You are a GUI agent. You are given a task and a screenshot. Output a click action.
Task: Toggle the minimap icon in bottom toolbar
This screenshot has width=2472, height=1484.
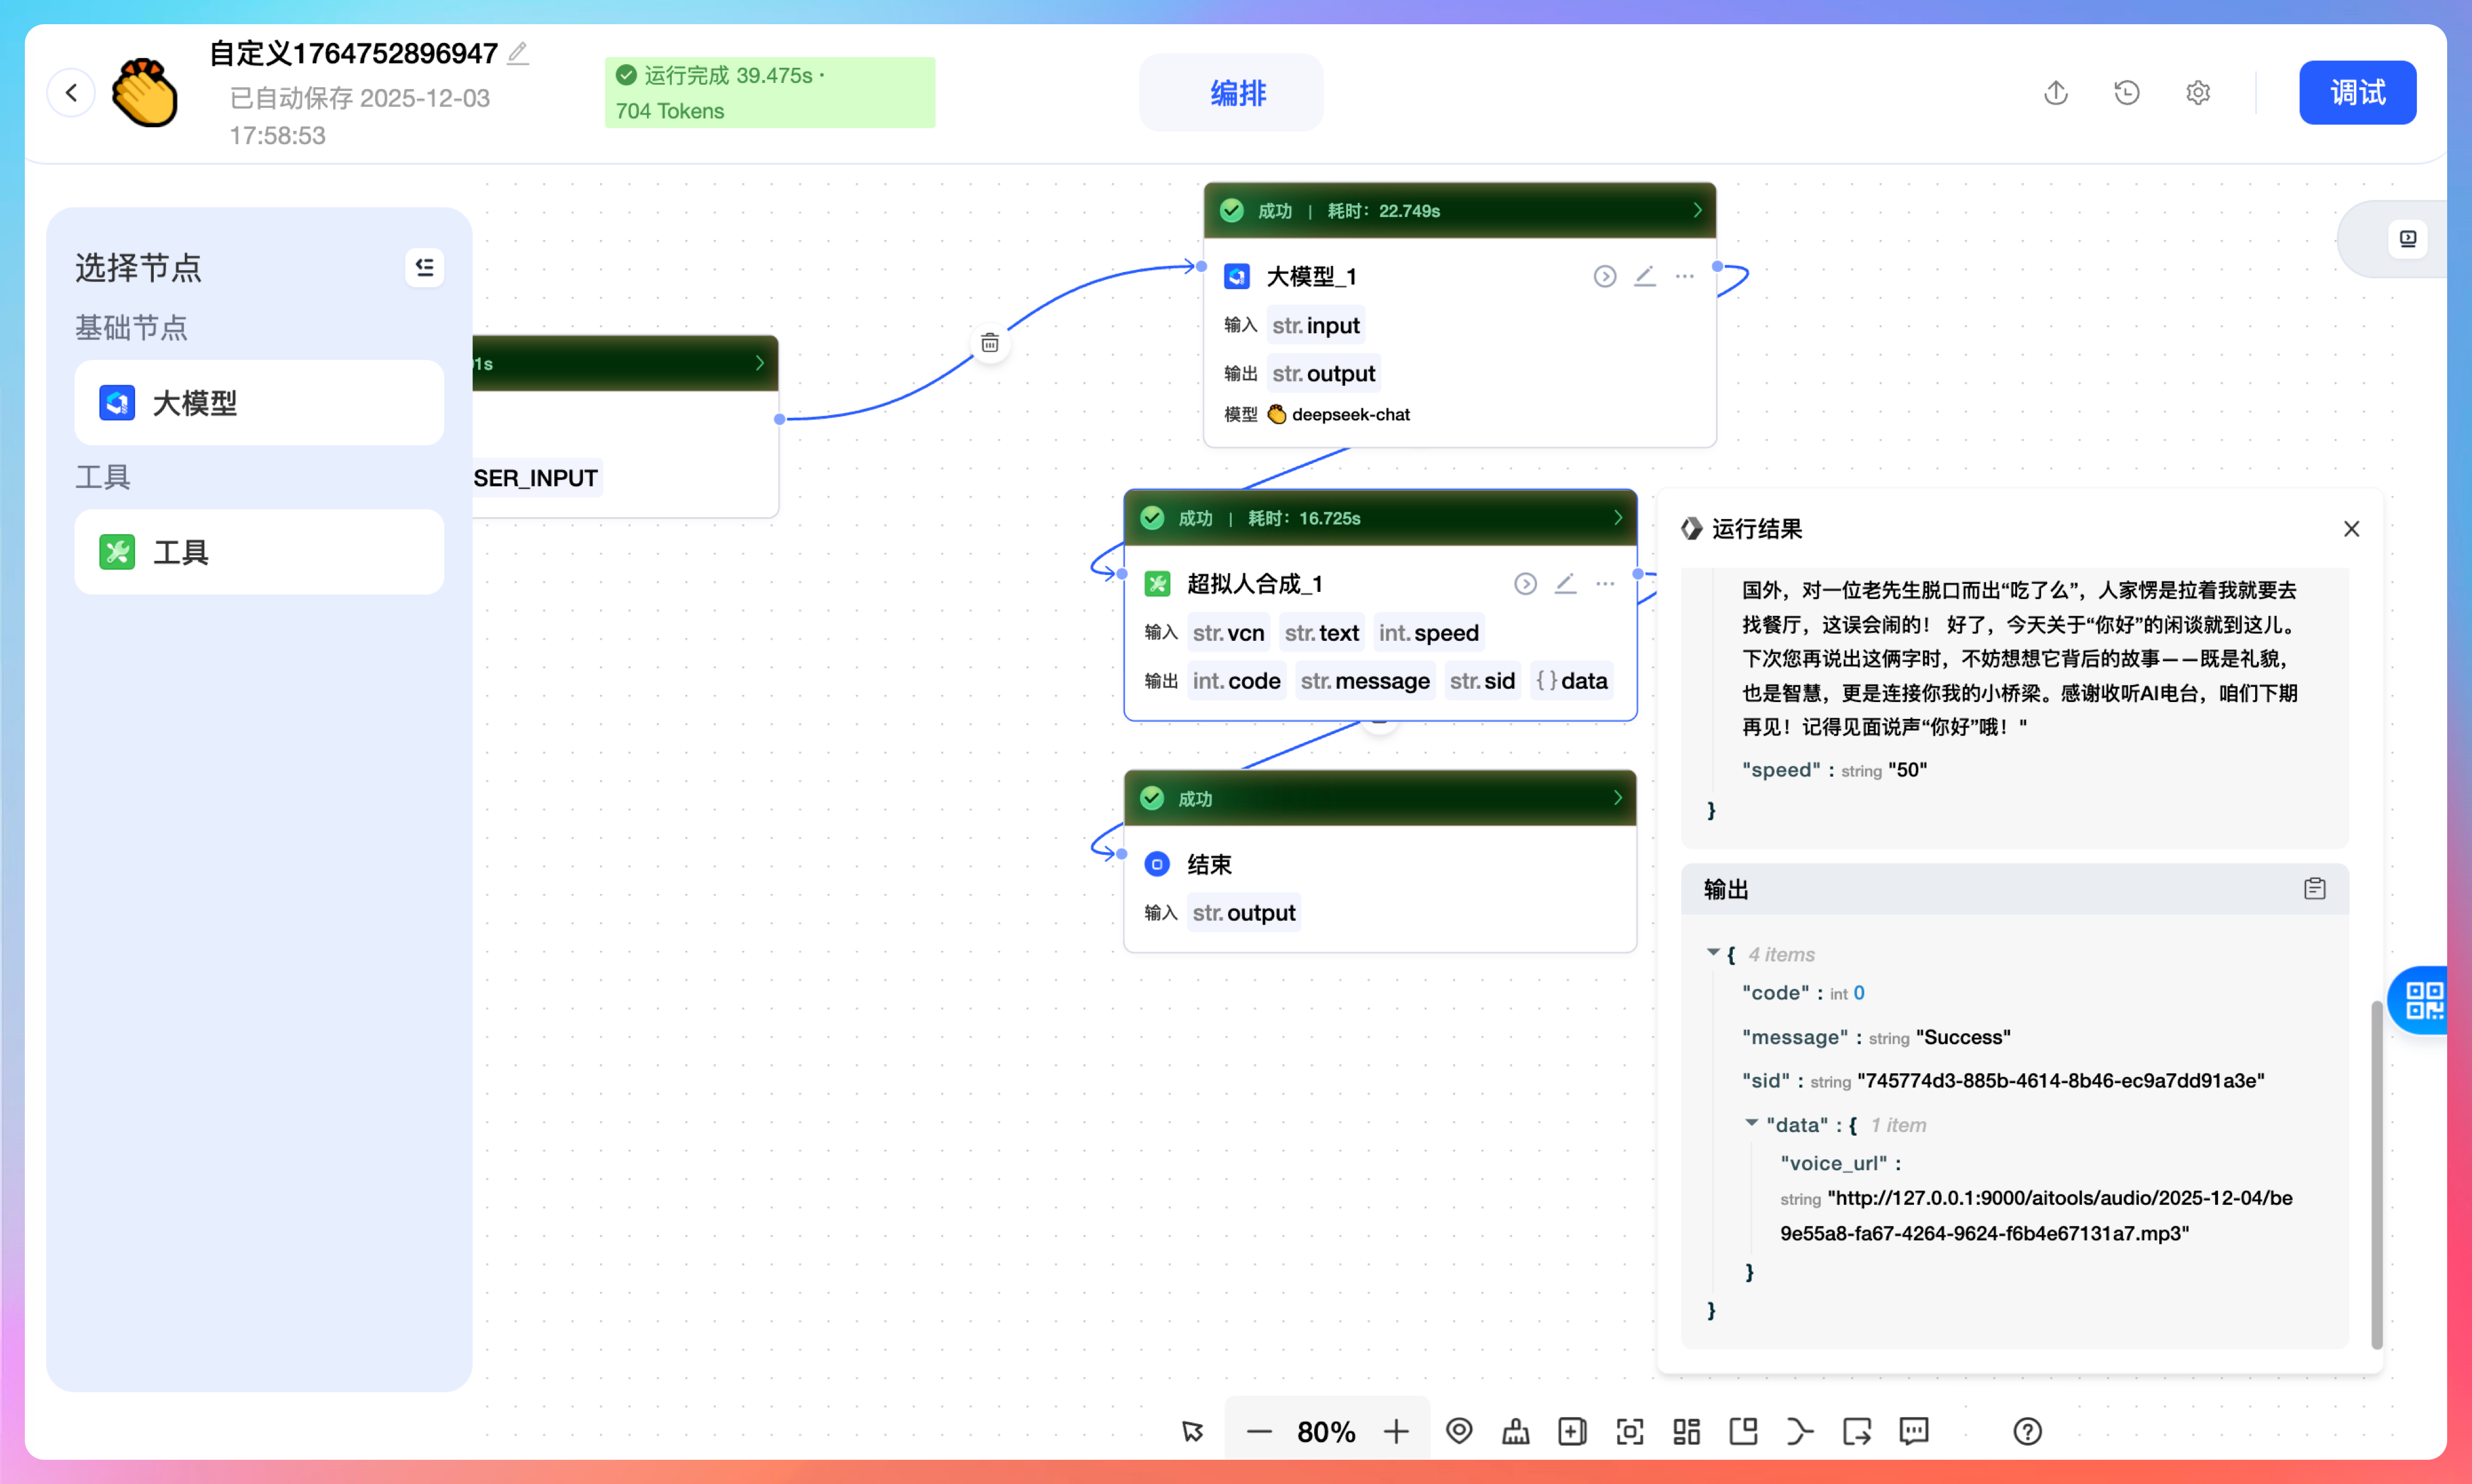click(1743, 1431)
